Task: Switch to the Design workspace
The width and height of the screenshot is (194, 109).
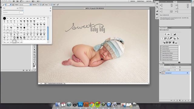Action: (133, 1)
